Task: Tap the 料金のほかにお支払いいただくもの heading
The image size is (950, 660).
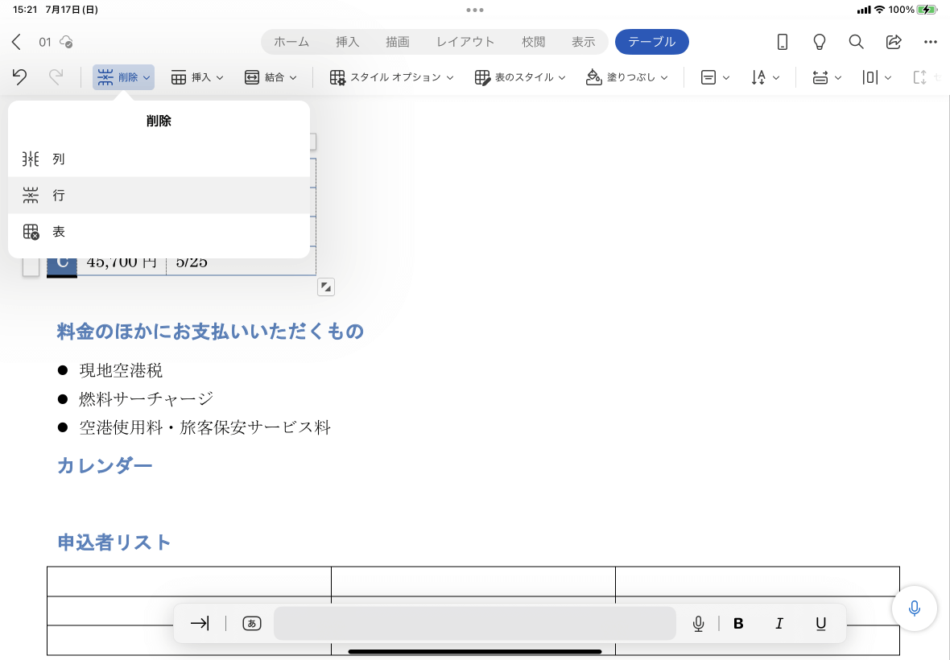Action: pos(210,332)
